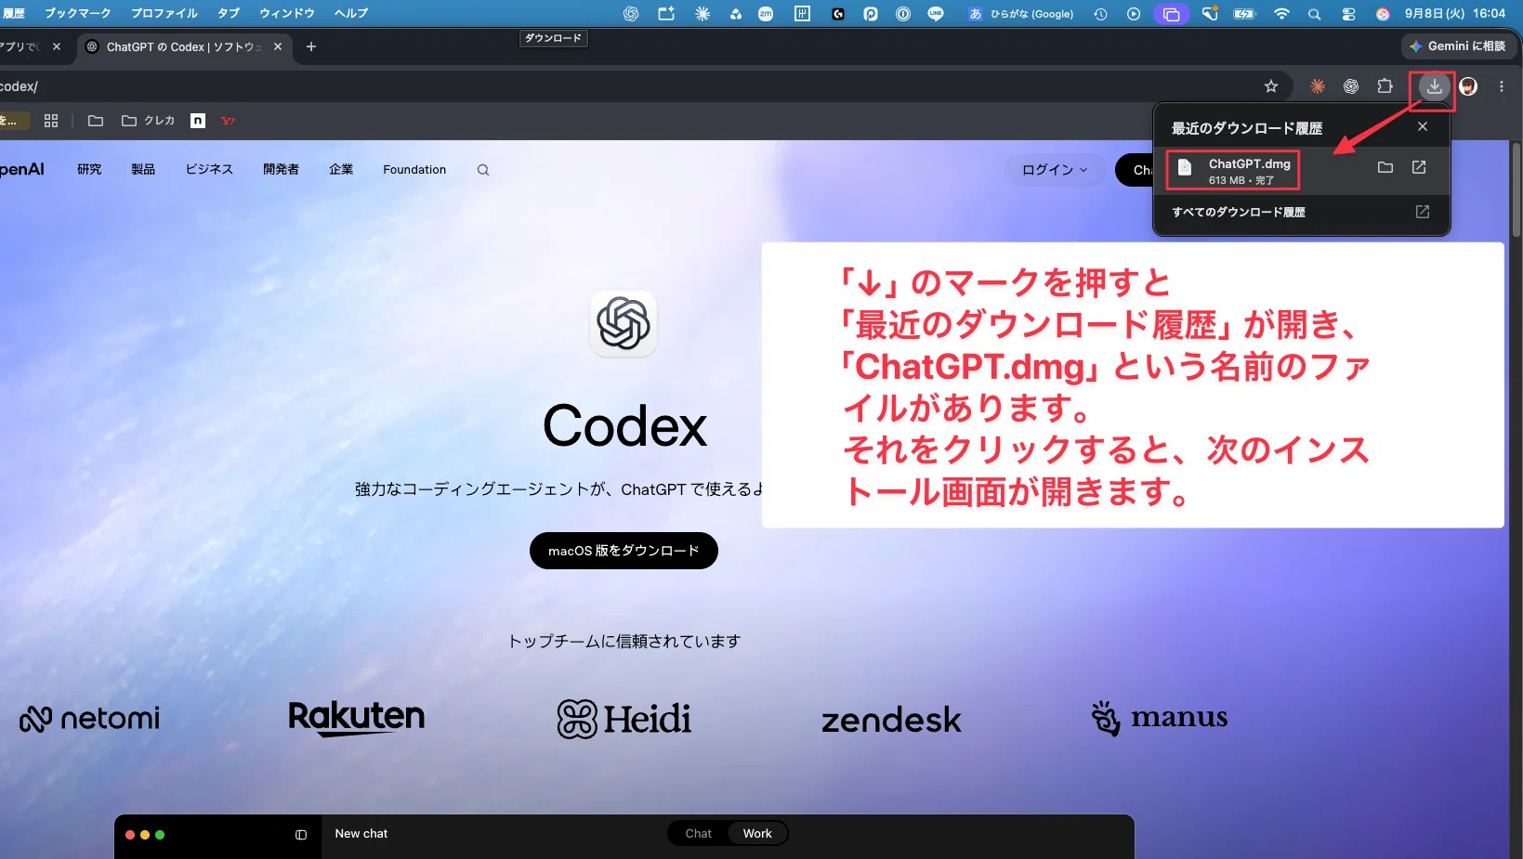This screenshot has height=859, width=1523.
Task: Open the ヘルプ menu
Action: [351, 13]
